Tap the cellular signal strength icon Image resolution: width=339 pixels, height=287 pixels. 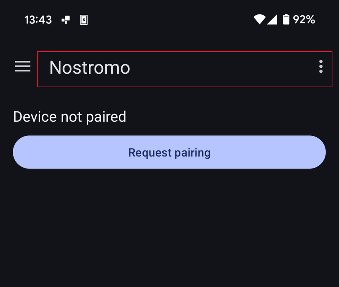pyautogui.click(x=273, y=19)
